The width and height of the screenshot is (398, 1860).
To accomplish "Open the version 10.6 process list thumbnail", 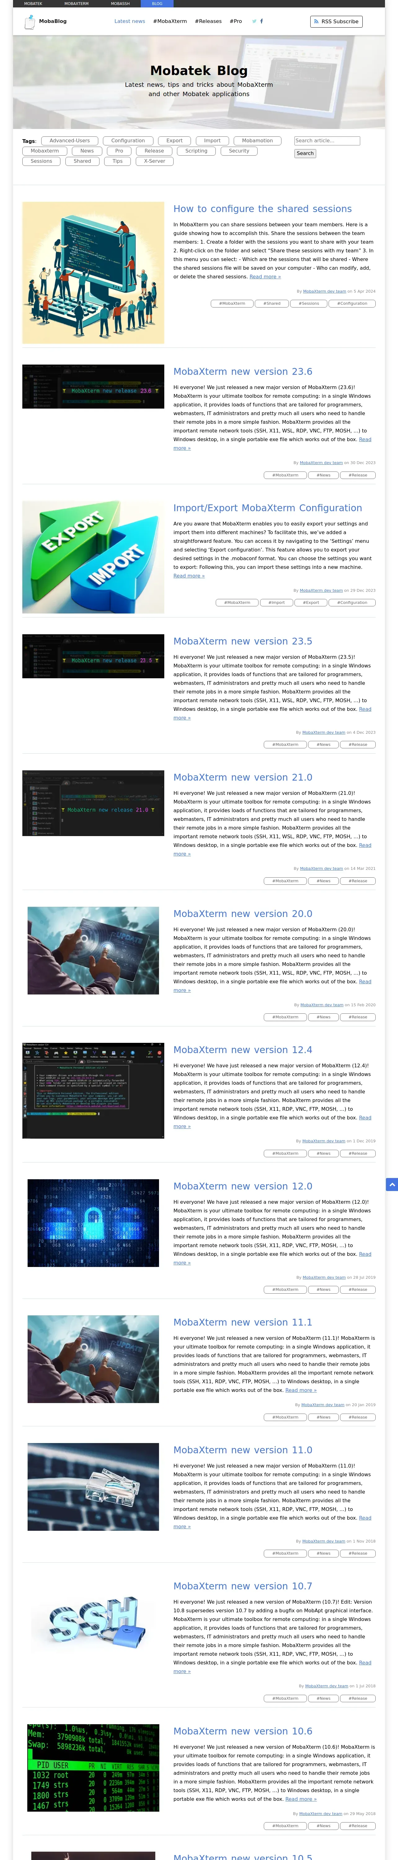I will (93, 1768).
